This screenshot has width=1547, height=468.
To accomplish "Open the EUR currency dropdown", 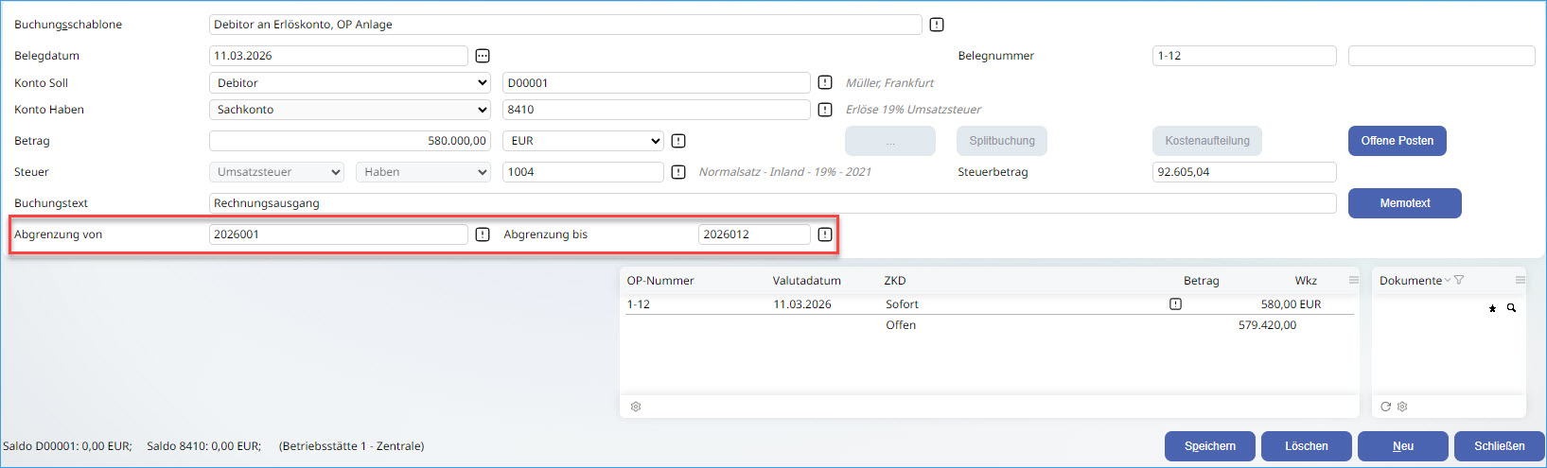I will click(x=583, y=141).
